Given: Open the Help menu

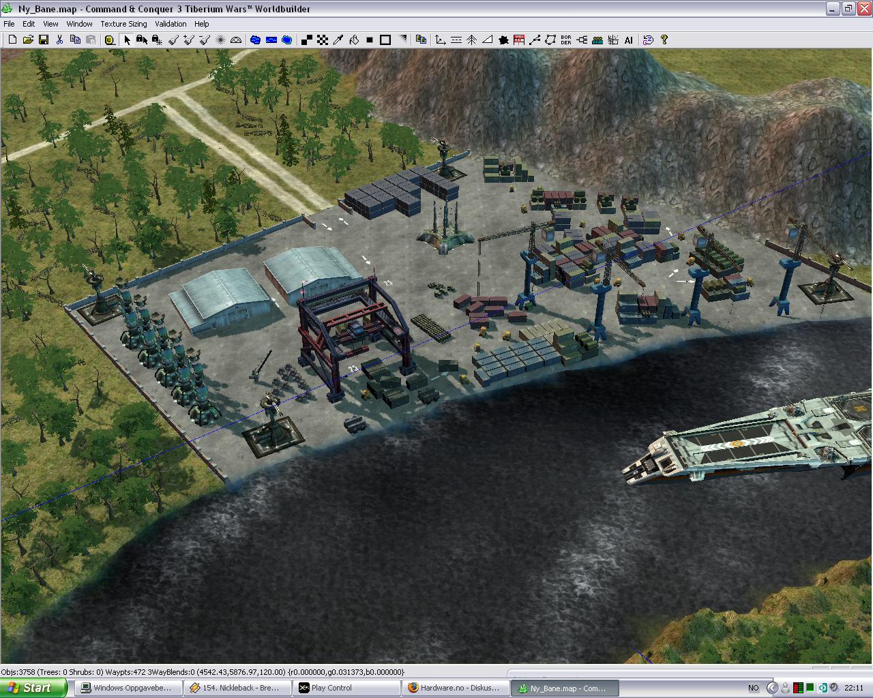Looking at the screenshot, I should tap(201, 24).
